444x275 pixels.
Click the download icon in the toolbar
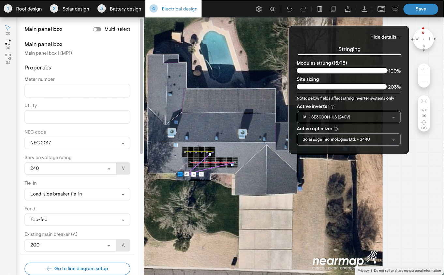pyautogui.click(x=364, y=9)
